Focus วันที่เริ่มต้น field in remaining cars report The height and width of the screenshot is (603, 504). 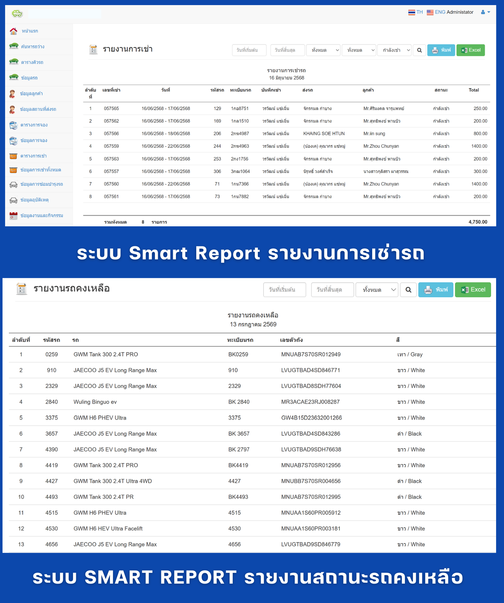pos(285,290)
